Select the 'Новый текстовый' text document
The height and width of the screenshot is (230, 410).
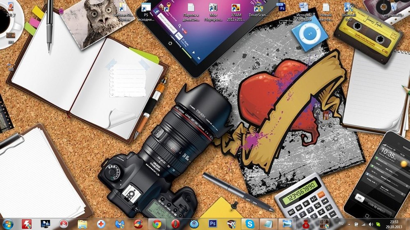326,7
